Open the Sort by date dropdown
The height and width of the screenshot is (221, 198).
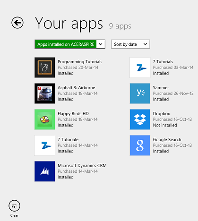click(x=130, y=44)
